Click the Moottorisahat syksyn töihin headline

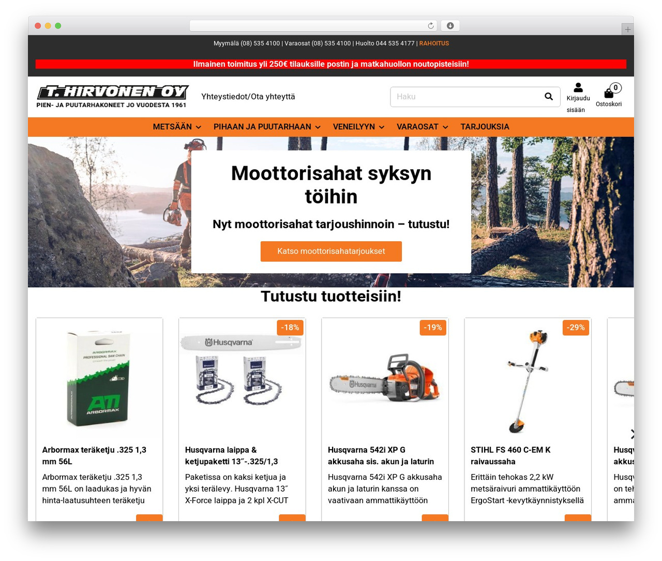[331, 185]
